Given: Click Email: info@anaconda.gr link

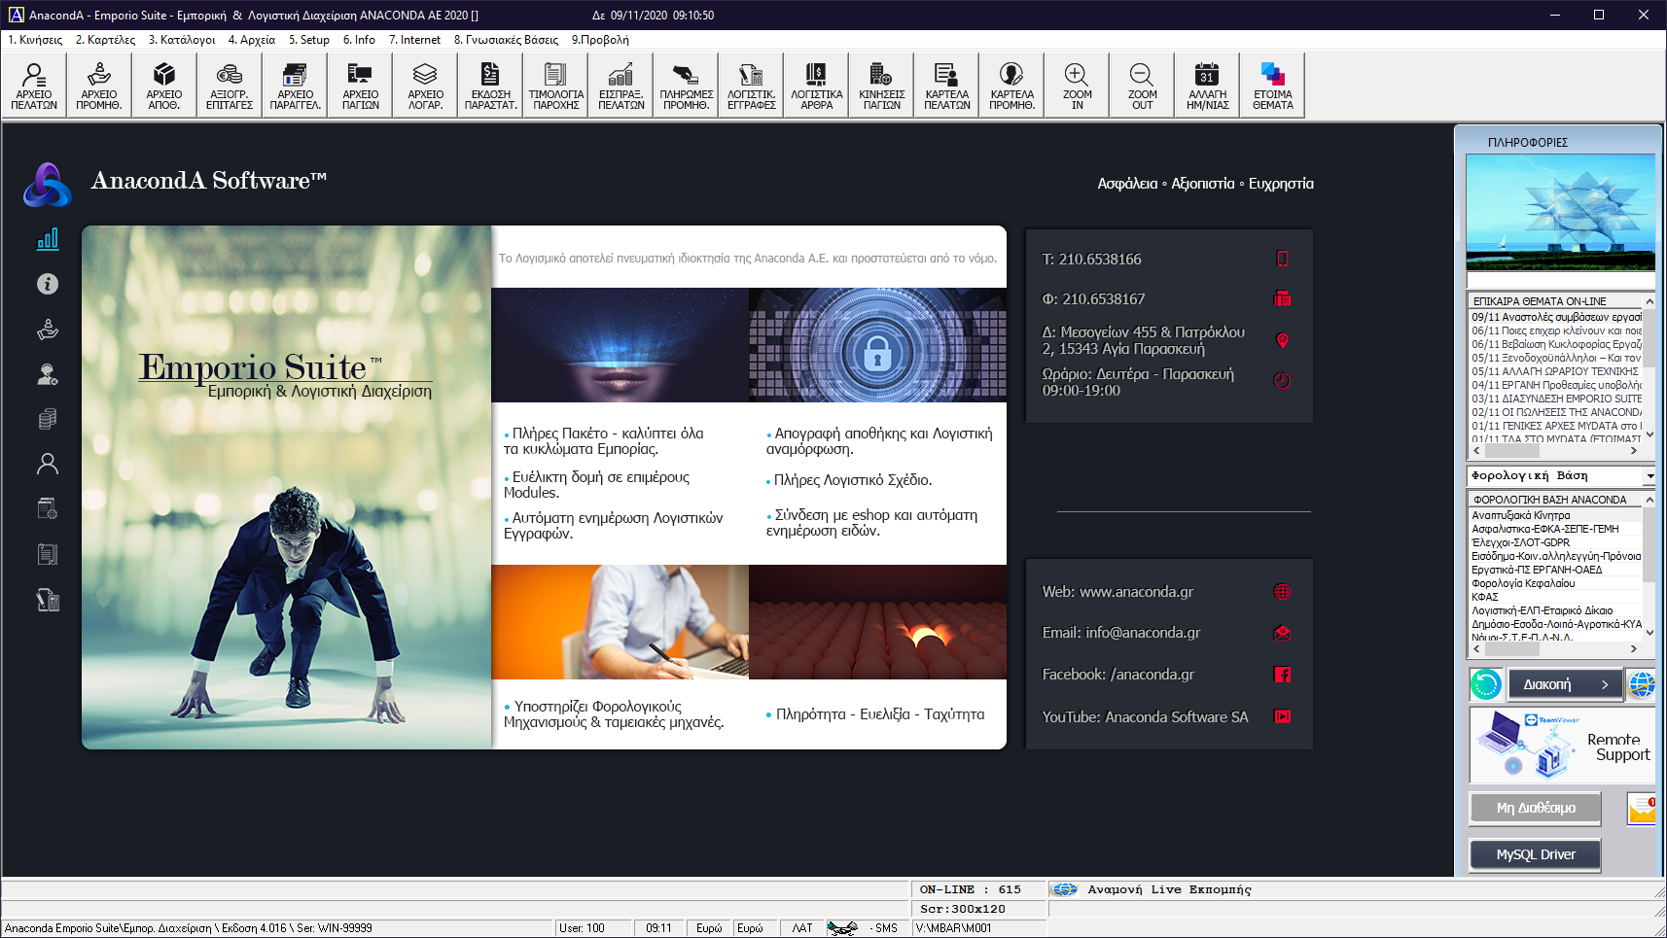Looking at the screenshot, I should (1121, 633).
